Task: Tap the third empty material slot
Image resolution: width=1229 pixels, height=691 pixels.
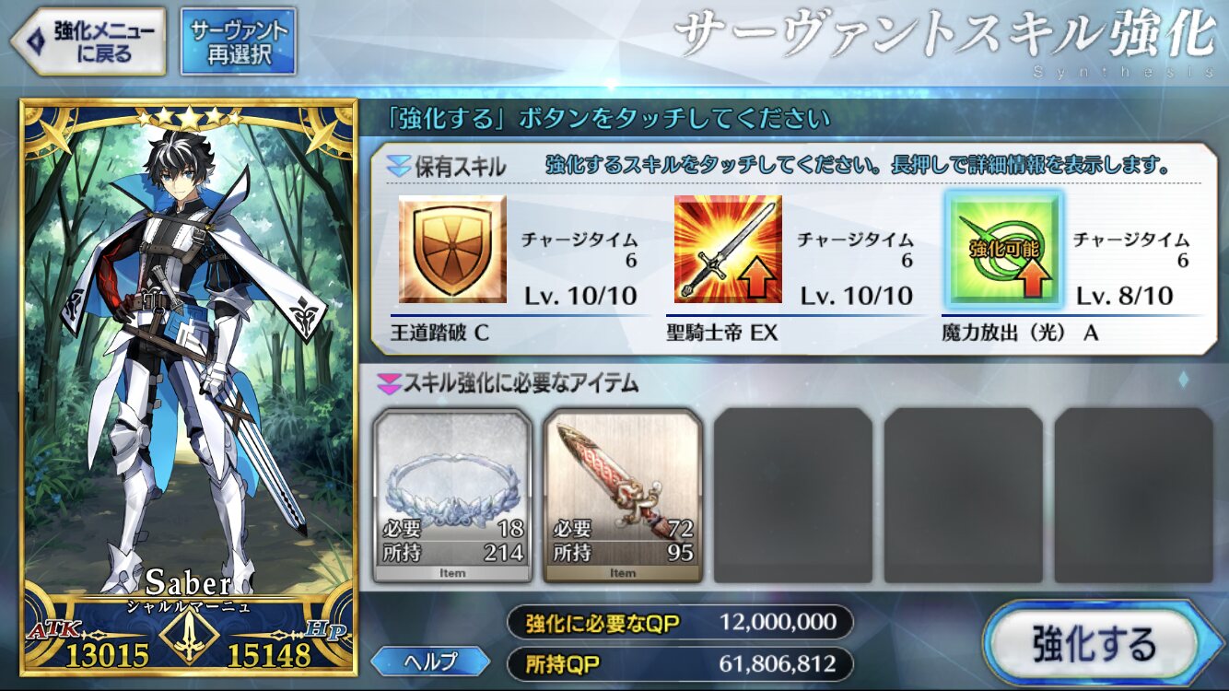Action: point(793,496)
